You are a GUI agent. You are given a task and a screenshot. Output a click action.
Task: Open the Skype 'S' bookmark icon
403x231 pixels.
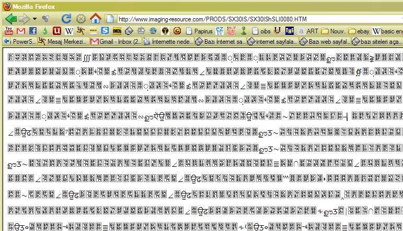[106, 31]
